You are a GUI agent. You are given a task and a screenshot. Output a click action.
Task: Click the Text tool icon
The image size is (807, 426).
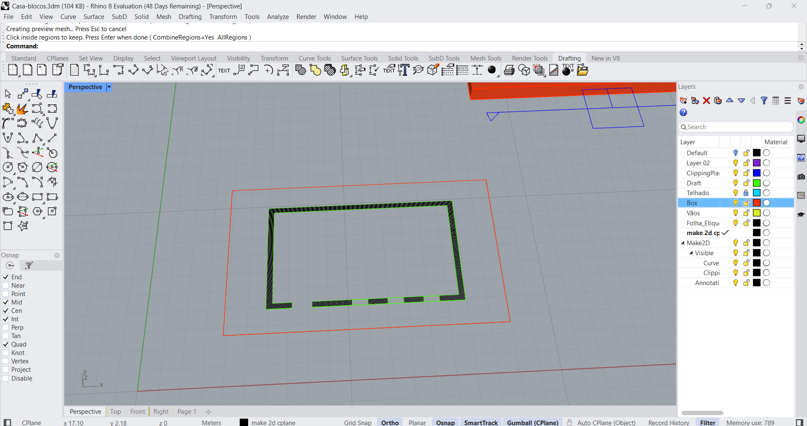224,70
